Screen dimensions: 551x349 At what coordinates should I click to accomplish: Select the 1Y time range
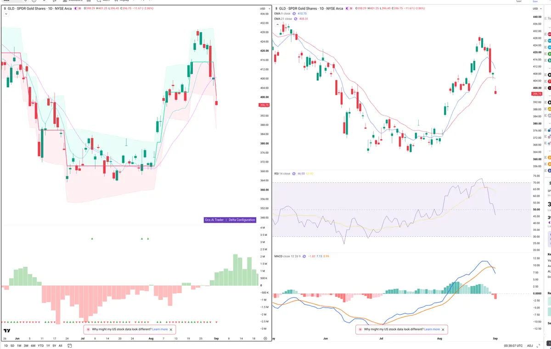(x=48, y=346)
